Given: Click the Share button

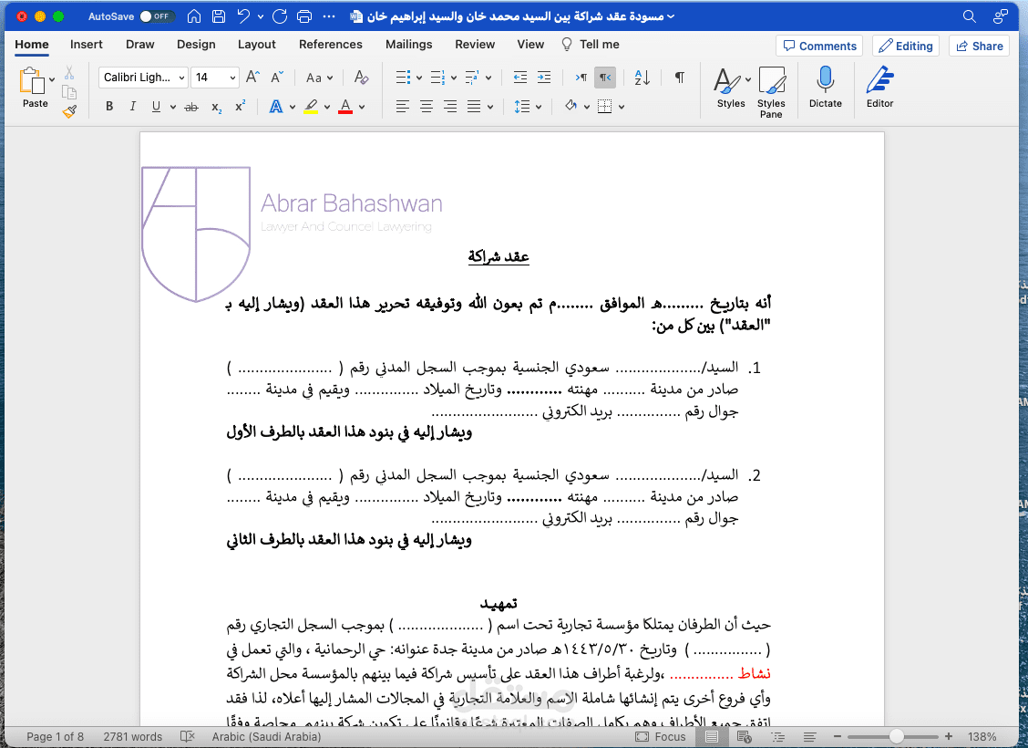Looking at the screenshot, I should tap(980, 46).
